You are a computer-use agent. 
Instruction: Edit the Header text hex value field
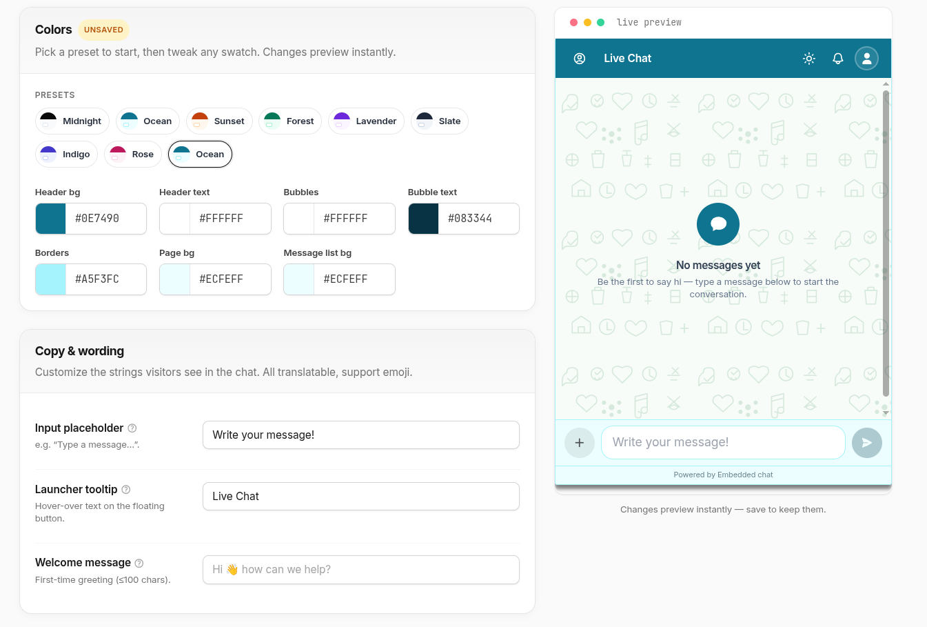230,219
